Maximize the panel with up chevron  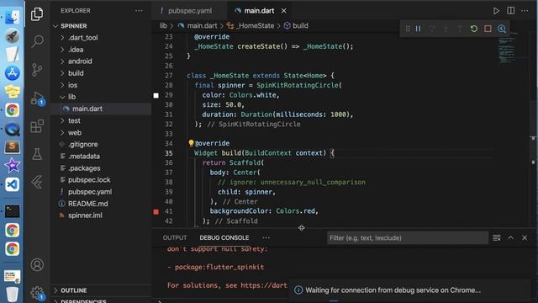pos(510,237)
